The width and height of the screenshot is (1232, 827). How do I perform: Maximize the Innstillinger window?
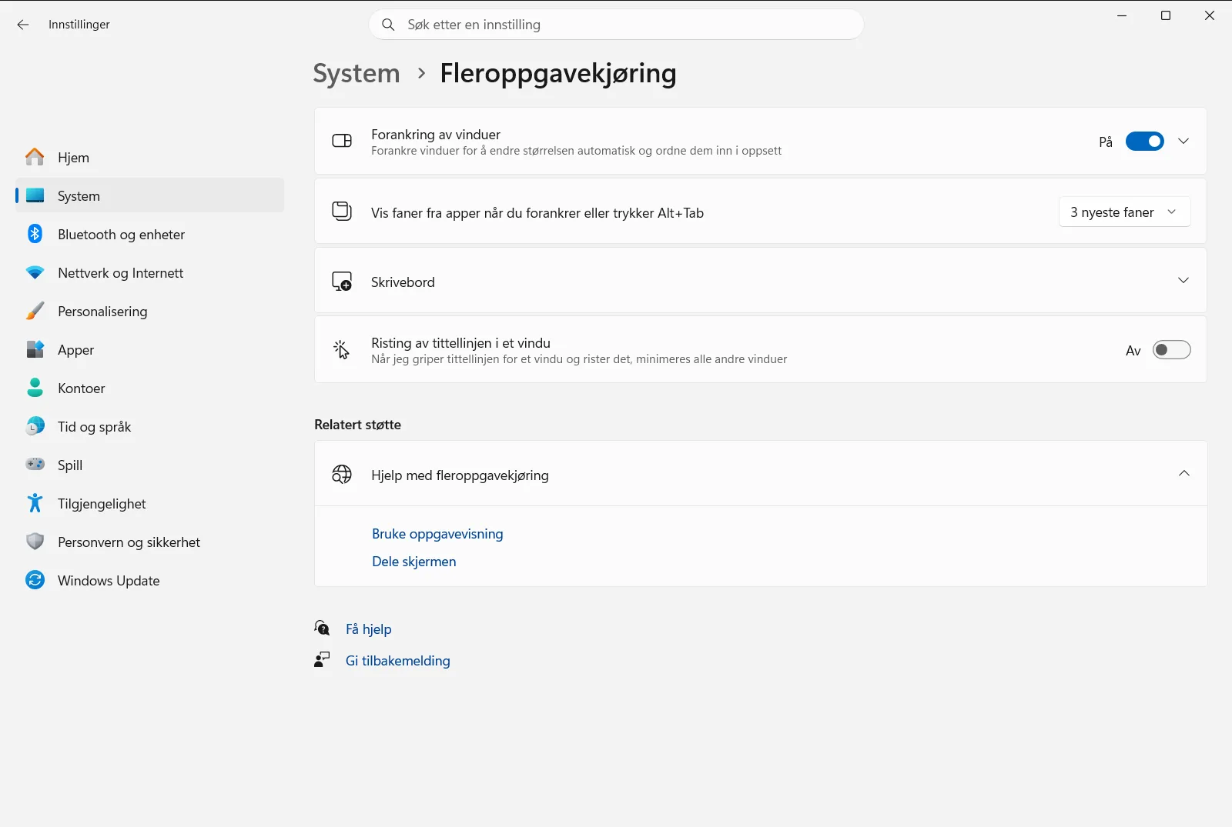[x=1166, y=15]
